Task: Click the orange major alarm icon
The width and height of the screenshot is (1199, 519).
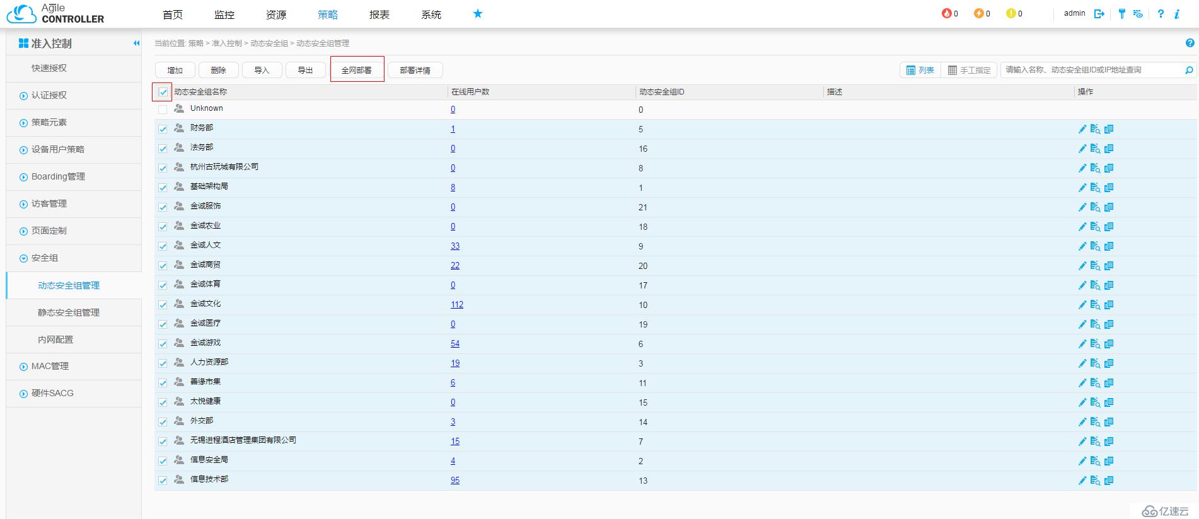Action: 978,13
